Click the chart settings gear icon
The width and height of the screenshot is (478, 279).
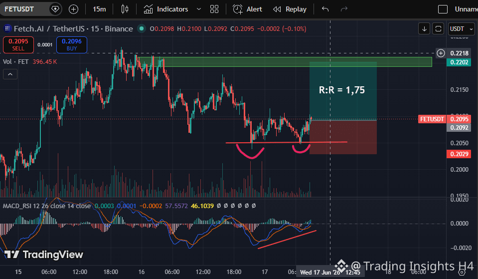click(462, 272)
